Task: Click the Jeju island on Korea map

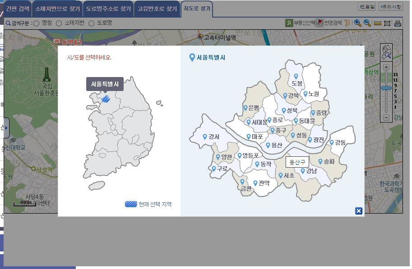Action: 97,186
